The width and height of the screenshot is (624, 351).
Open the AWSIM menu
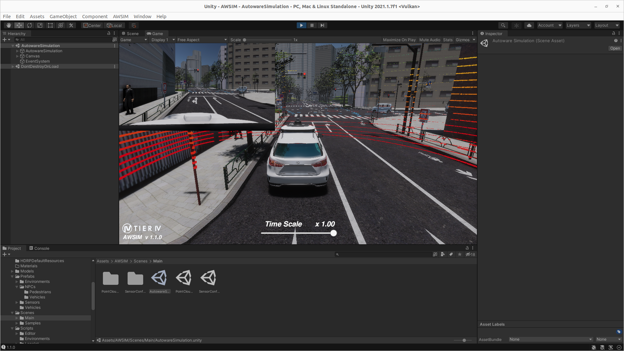tap(120, 17)
